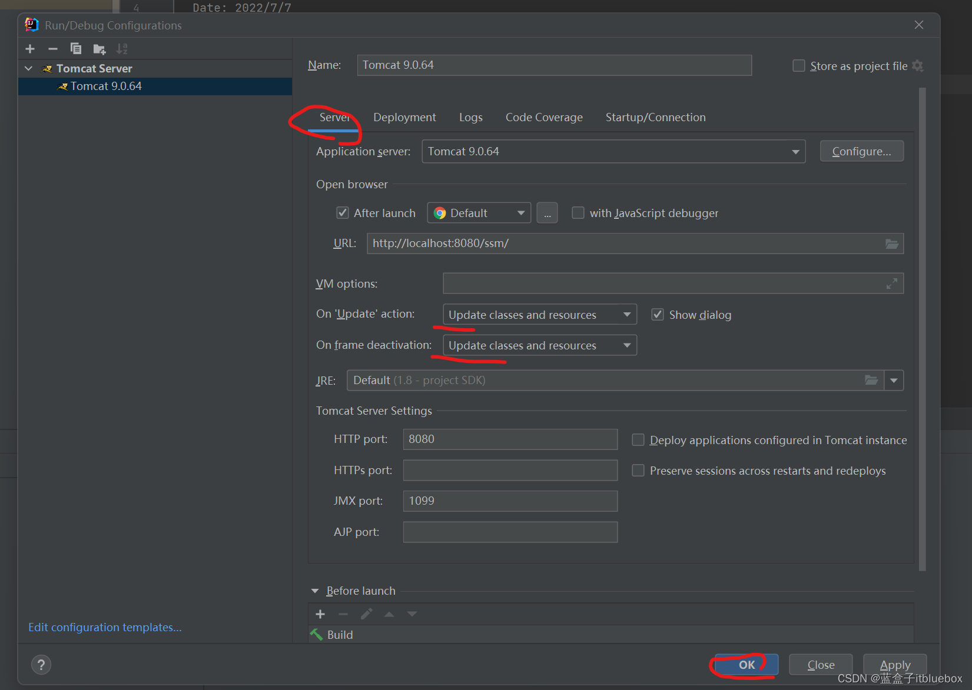The height and width of the screenshot is (690, 972).
Task: Click the Configure... button
Action: [x=861, y=151]
